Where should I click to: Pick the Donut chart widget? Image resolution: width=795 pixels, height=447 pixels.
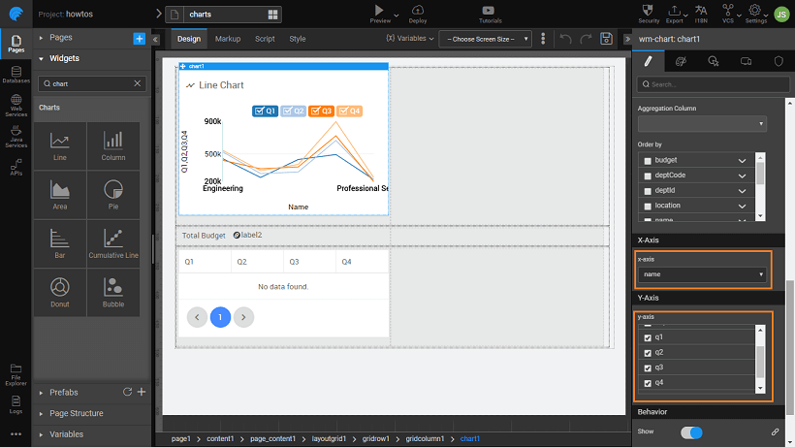[x=60, y=291]
